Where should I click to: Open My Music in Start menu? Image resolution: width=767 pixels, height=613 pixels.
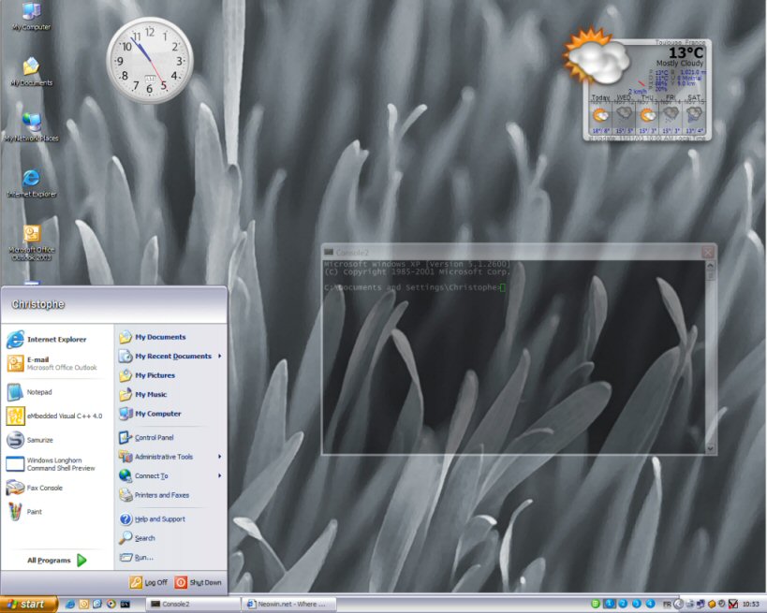coord(170,394)
